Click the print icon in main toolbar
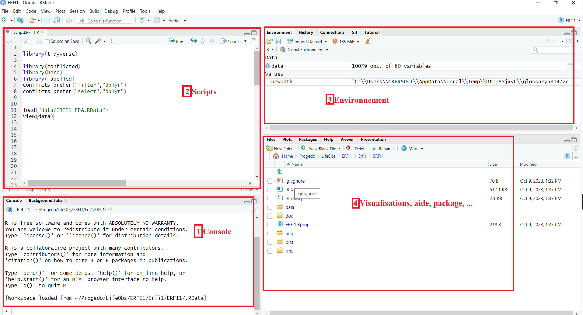 (69, 20)
